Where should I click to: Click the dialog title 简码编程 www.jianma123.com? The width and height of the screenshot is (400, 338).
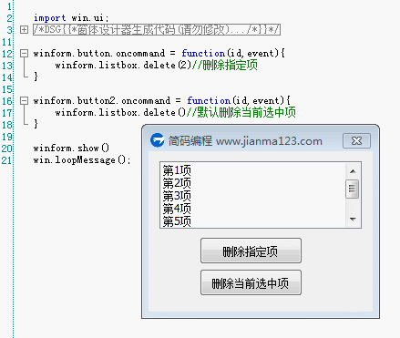pyautogui.click(x=245, y=141)
